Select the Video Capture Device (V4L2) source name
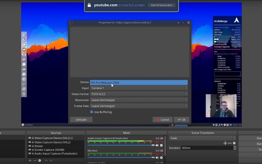 (52, 142)
